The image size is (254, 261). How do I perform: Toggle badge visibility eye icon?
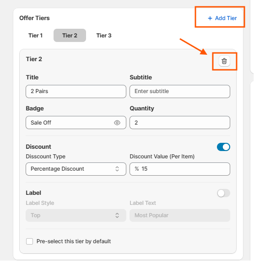coord(117,123)
